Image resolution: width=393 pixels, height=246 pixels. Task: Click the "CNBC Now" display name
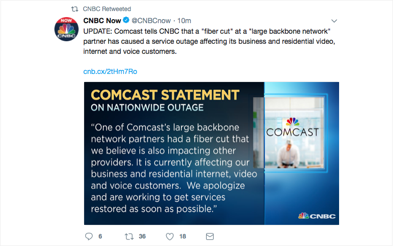point(103,21)
